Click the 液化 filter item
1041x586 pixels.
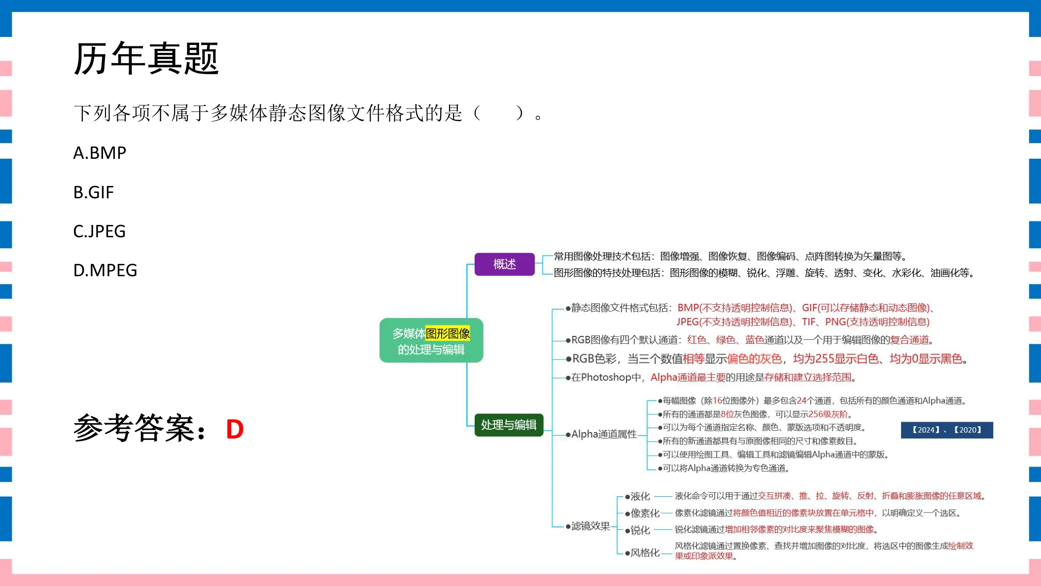click(638, 496)
